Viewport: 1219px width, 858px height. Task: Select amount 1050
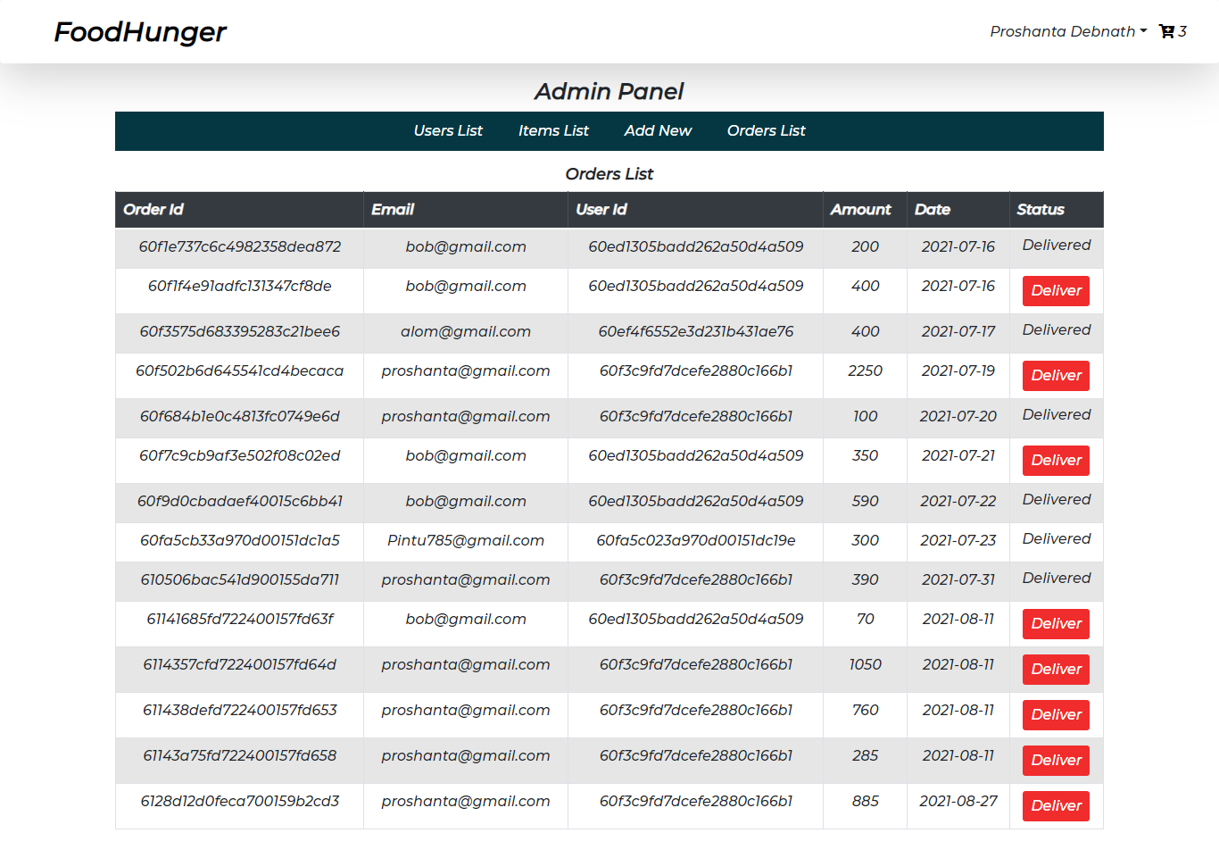point(865,664)
